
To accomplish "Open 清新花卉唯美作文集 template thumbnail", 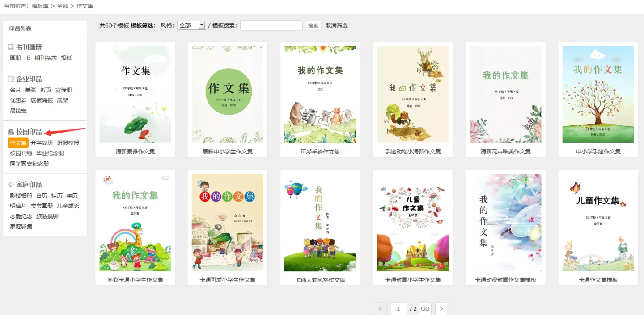I will coord(505,94).
